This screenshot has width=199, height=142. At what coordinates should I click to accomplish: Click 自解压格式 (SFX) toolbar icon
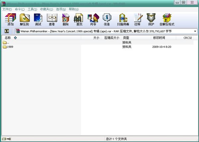coord(167,20)
